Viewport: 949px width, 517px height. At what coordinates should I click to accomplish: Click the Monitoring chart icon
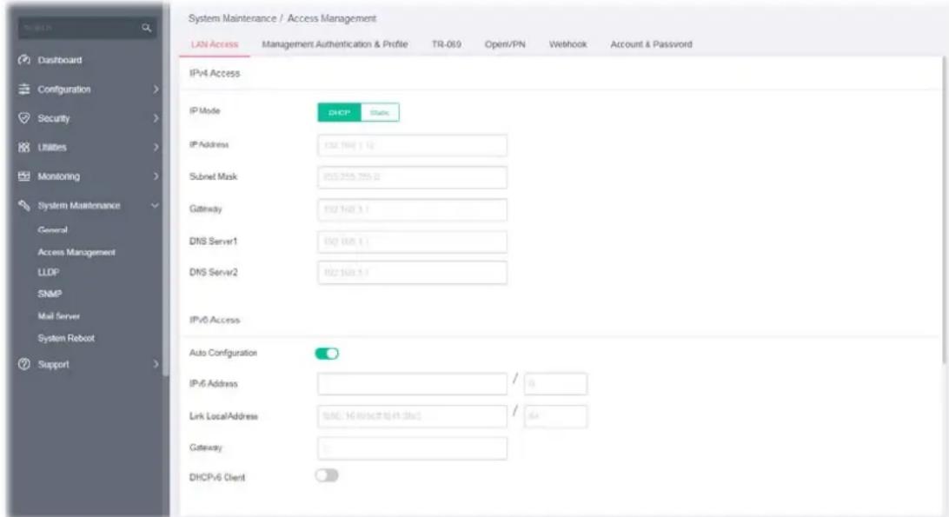coord(24,176)
